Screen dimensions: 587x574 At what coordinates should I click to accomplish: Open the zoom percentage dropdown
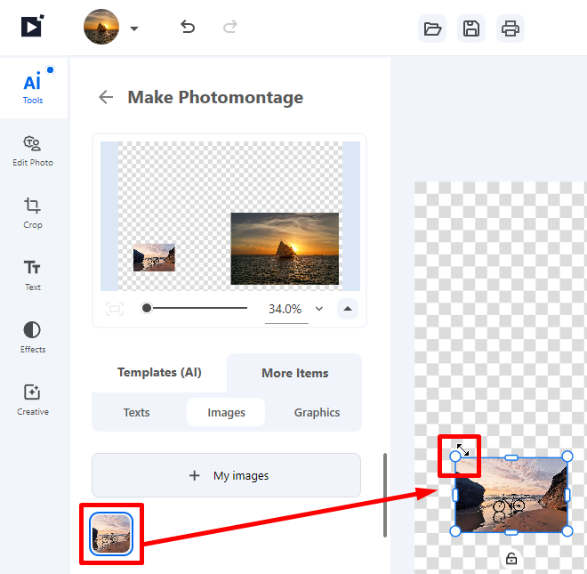coord(319,309)
